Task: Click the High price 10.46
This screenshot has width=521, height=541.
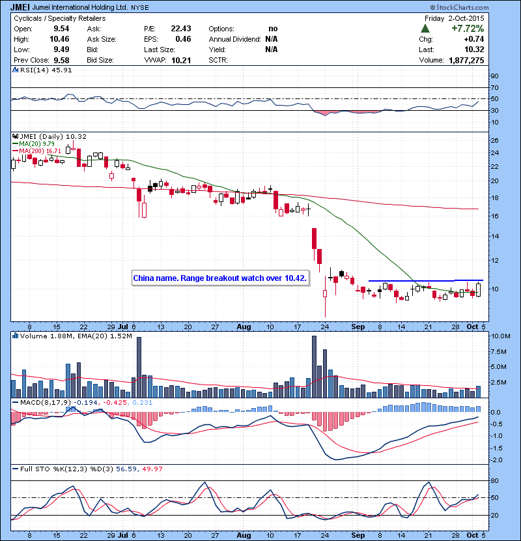Action: 59,39
